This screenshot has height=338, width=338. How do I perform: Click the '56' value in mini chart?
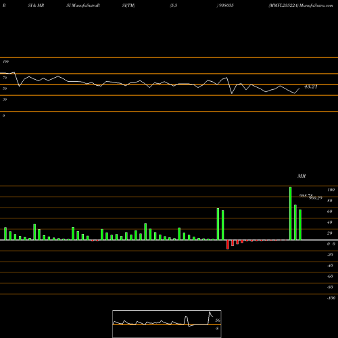pos(218,320)
